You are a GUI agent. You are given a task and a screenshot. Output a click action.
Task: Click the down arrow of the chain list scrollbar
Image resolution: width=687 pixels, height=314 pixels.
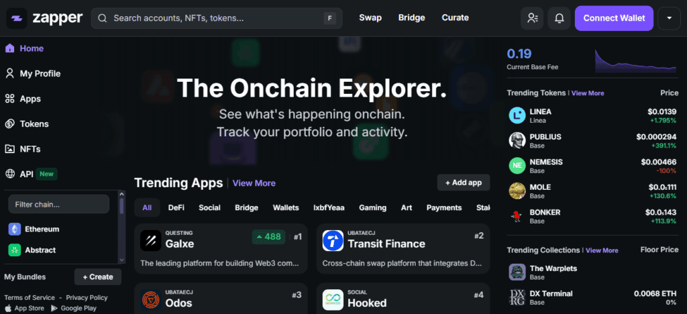point(122,260)
